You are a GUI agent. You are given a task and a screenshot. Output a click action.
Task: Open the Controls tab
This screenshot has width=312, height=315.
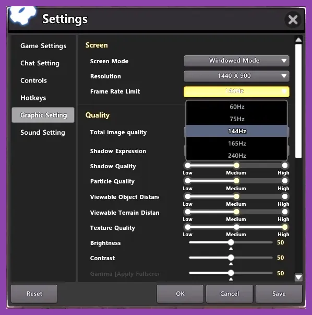click(34, 80)
